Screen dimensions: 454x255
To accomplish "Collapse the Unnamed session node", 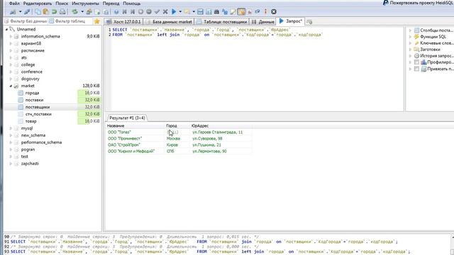I will [x=6, y=29].
